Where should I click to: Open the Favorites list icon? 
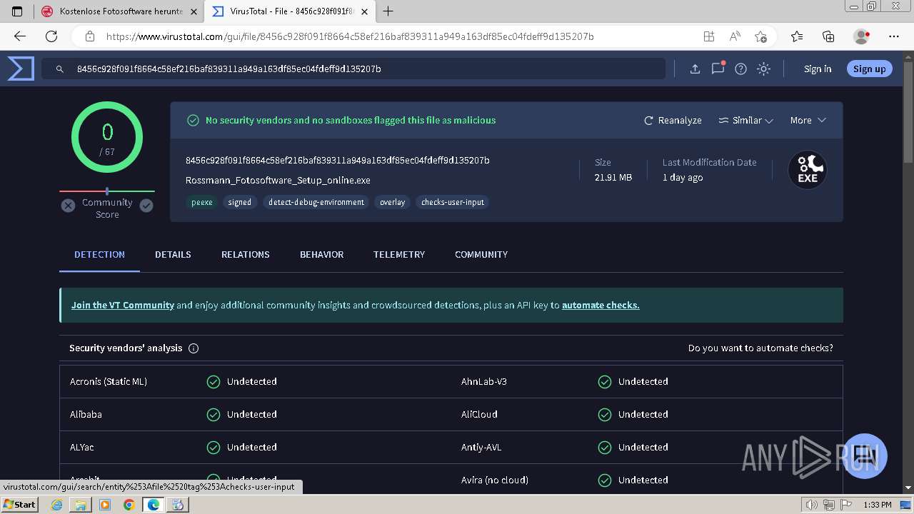[x=797, y=36]
